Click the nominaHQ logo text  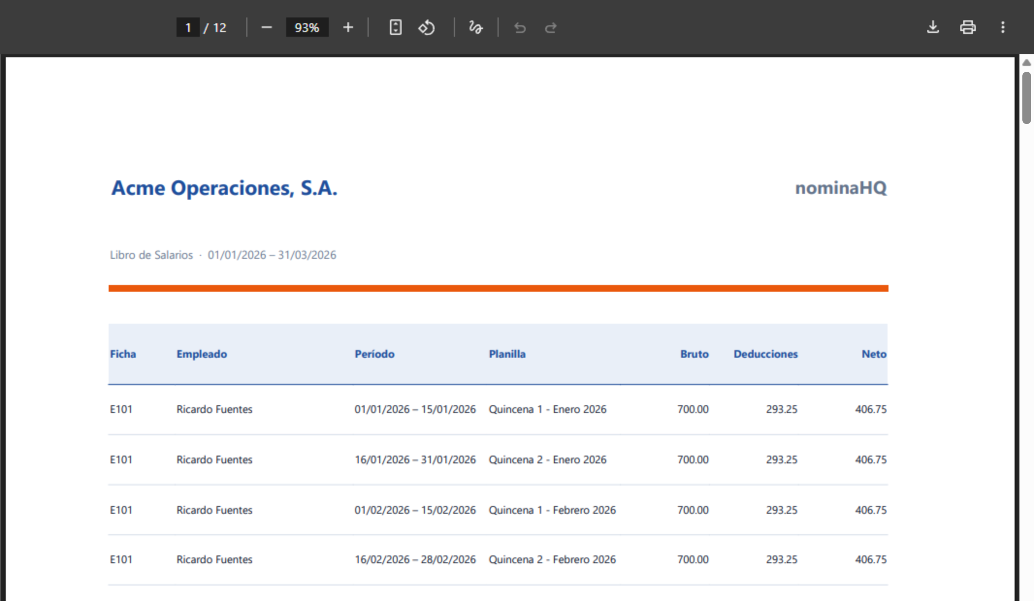click(x=841, y=188)
